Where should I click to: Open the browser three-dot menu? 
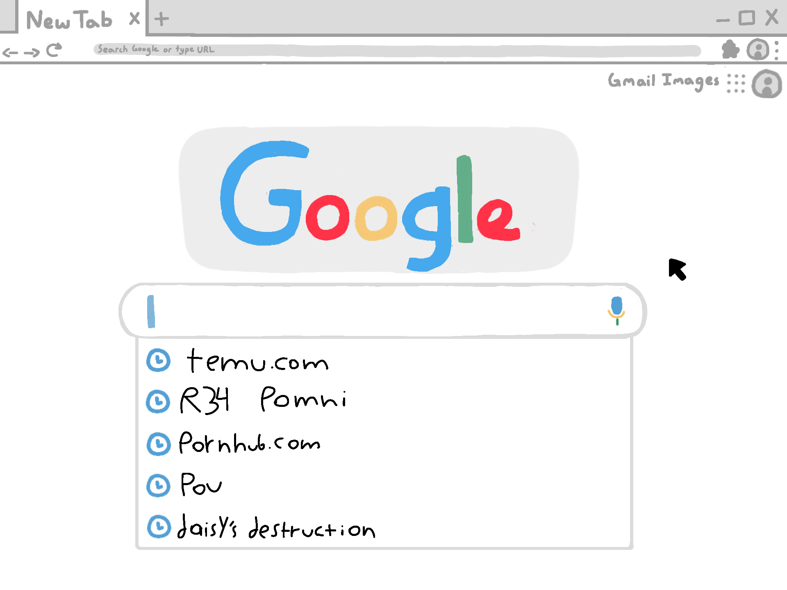click(x=777, y=50)
